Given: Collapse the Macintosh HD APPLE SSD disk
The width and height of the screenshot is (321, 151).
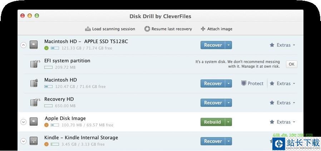Looking at the screenshot, I should tap(24, 45).
